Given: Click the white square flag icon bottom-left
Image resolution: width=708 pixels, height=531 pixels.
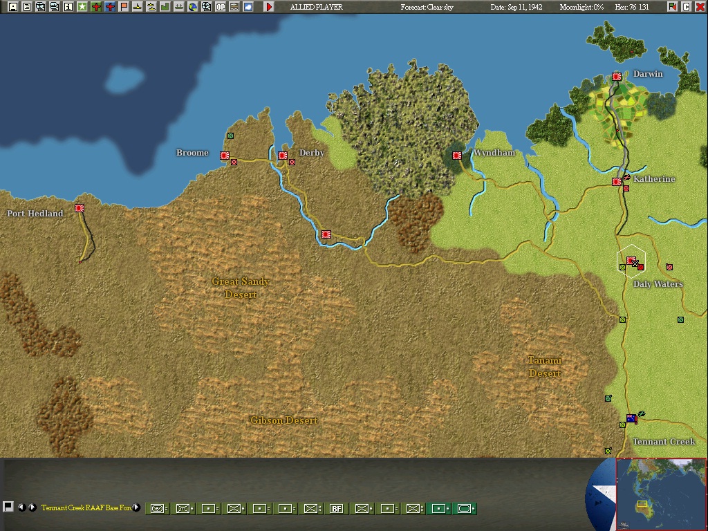Looking at the screenshot, I should 8,507.
